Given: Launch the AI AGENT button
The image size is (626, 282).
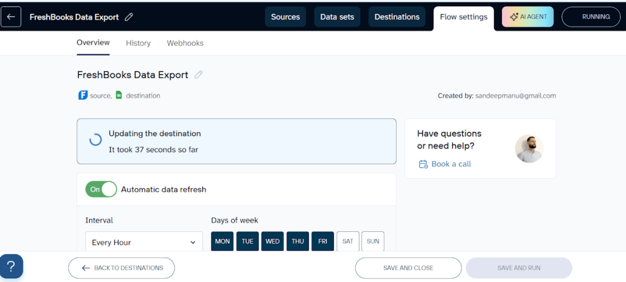Looking at the screenshot, I should [528, 16].
